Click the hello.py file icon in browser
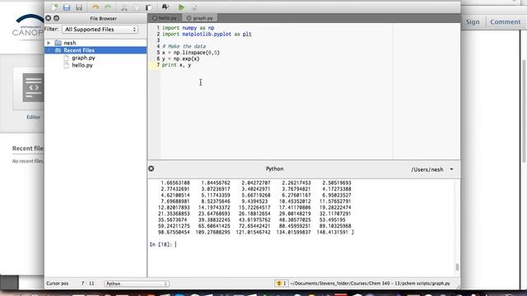 point(66,65)
